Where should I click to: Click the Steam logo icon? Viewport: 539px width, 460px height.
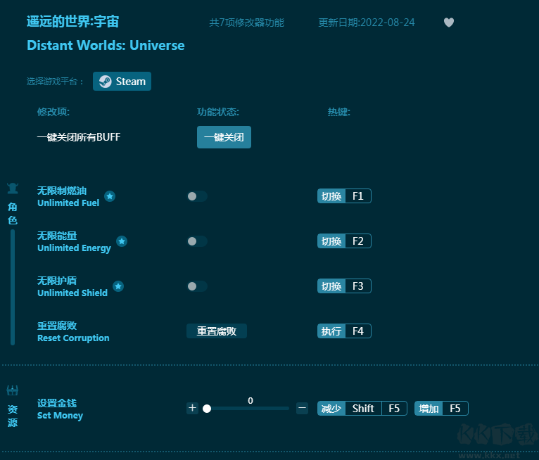(105, 82)
